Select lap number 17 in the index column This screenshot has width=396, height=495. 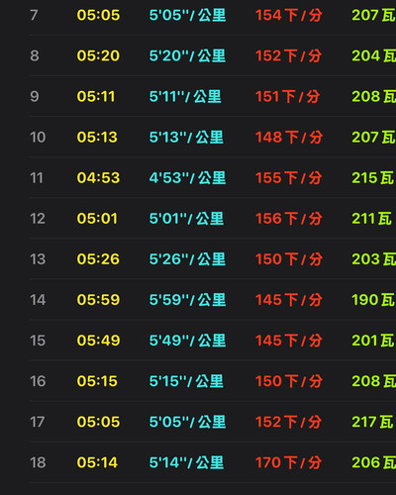pos(38,422)
